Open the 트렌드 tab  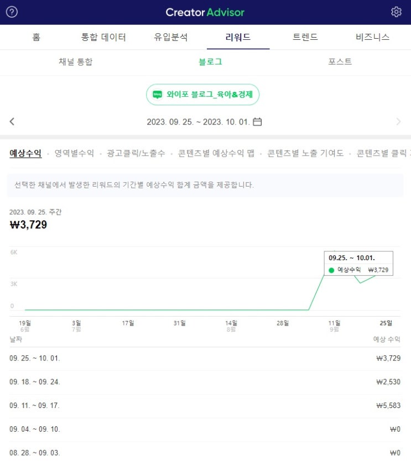(305, 38)
